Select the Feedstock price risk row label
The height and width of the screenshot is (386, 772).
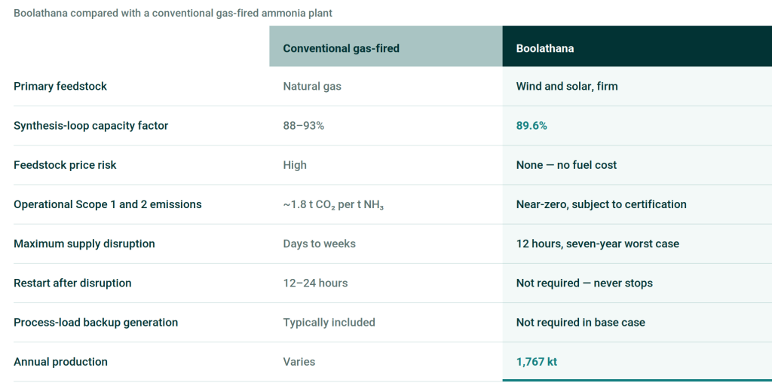pos(65,165)
